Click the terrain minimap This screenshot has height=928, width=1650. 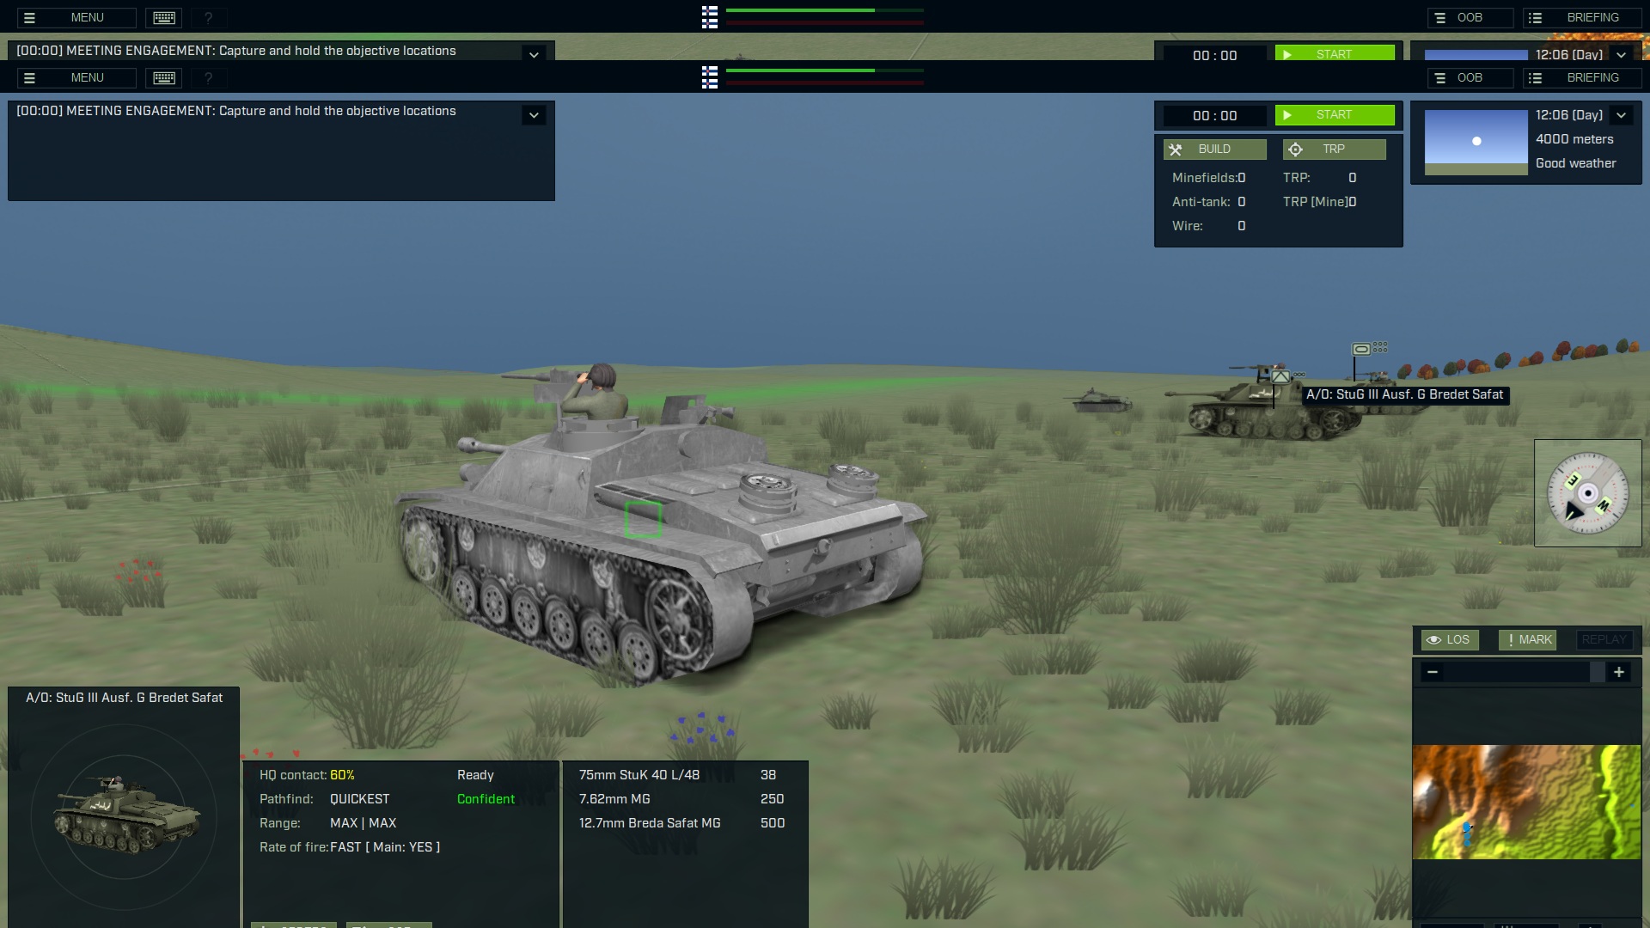pyautogui.click(x=1527, y=802)
